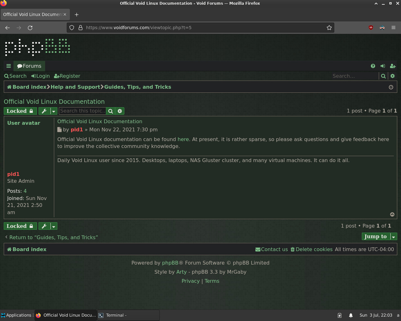Open the Applications menu in panel

pos(17,315)
